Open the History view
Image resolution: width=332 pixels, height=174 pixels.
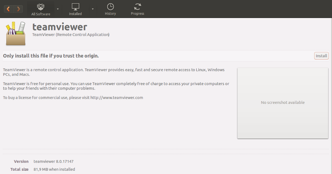[x=110, y=9]
